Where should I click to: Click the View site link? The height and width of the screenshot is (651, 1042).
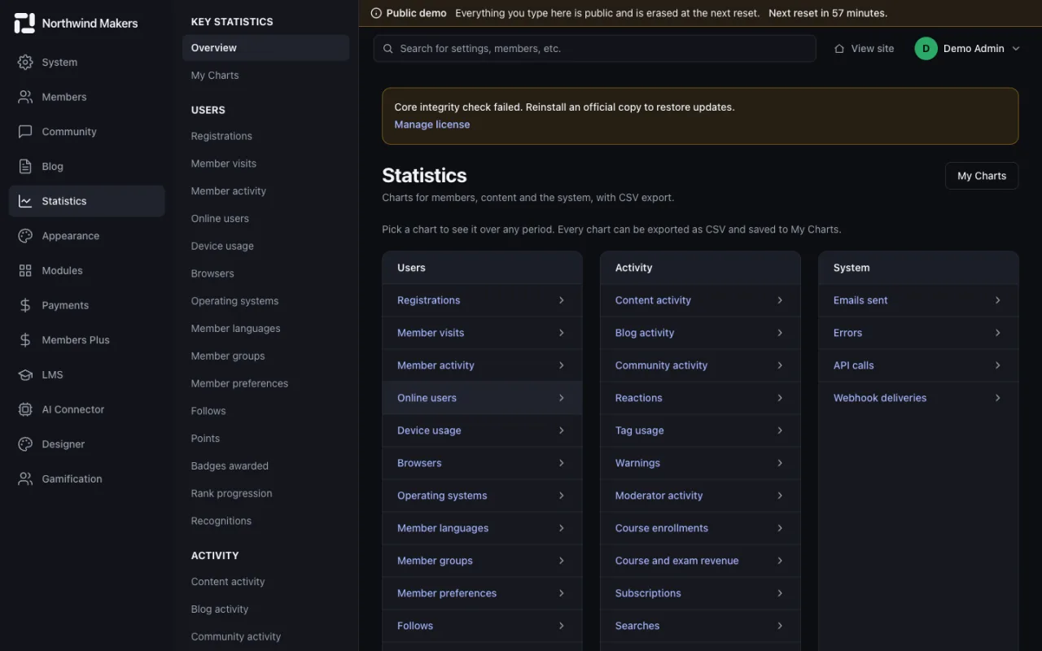click(x=864, y=49)
